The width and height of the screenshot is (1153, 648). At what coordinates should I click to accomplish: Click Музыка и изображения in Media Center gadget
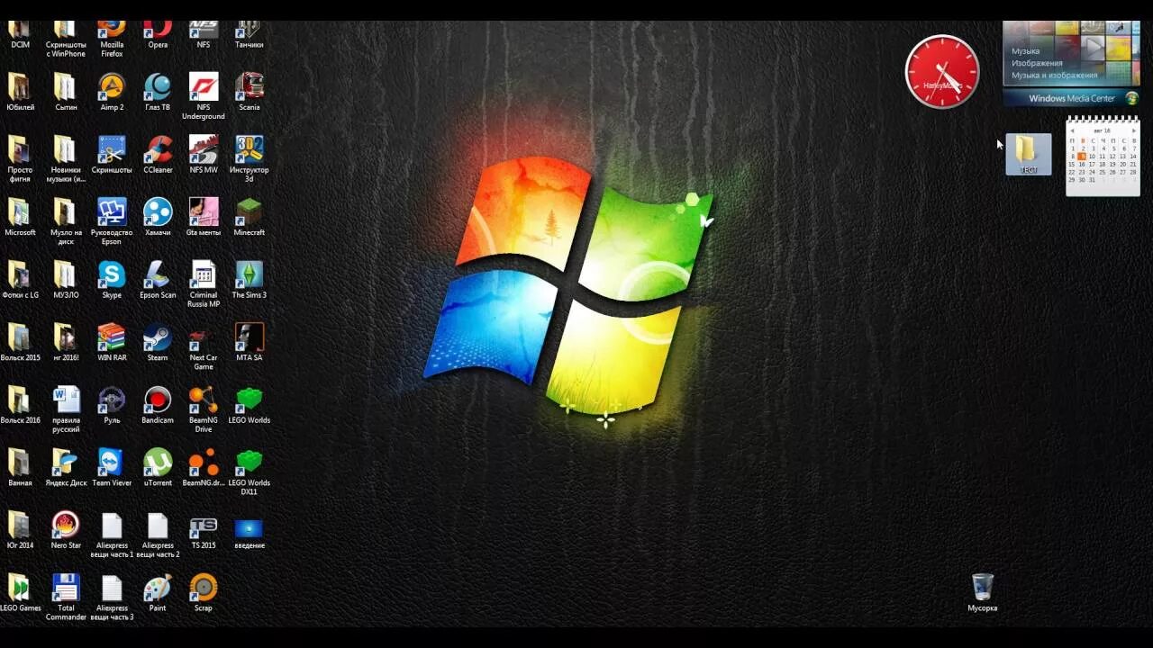(x=1054, y=76)
